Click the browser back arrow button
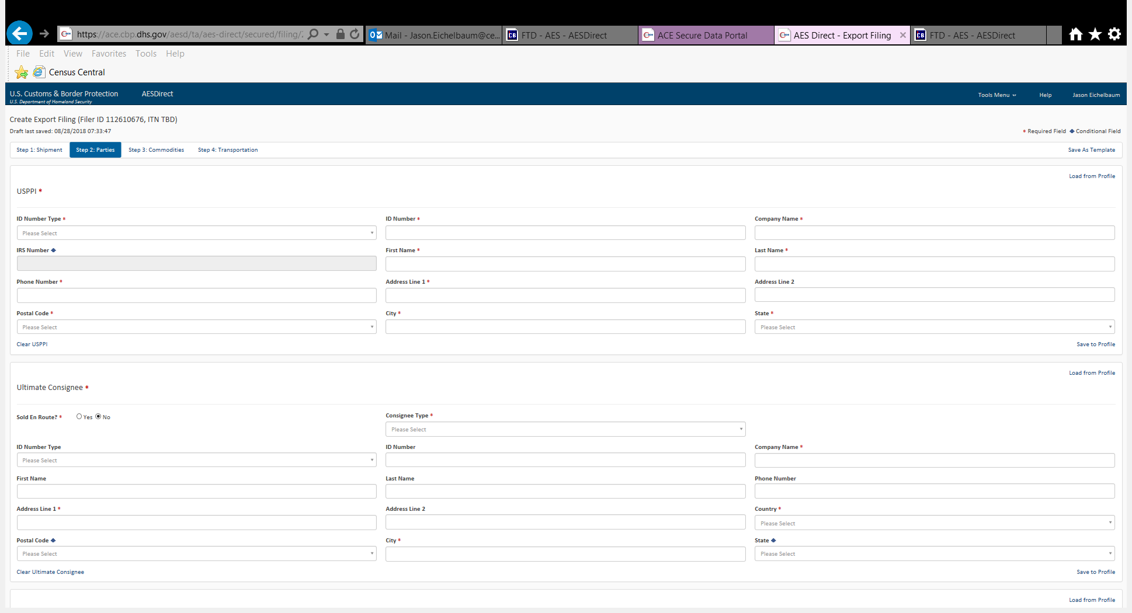 click(x=19, y=34)
